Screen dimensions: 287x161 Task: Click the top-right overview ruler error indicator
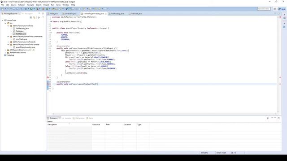click(280, 17)
